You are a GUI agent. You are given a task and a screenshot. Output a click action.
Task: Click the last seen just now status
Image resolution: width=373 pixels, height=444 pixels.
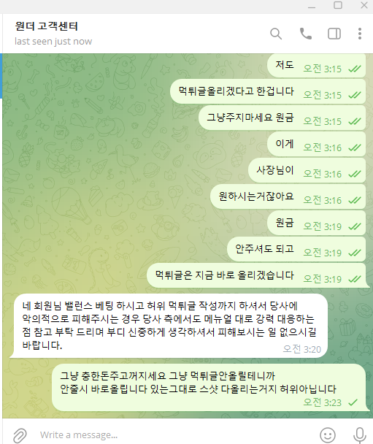53,42
